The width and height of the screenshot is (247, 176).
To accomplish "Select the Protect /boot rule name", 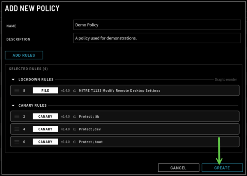I will tap(91, 141).
